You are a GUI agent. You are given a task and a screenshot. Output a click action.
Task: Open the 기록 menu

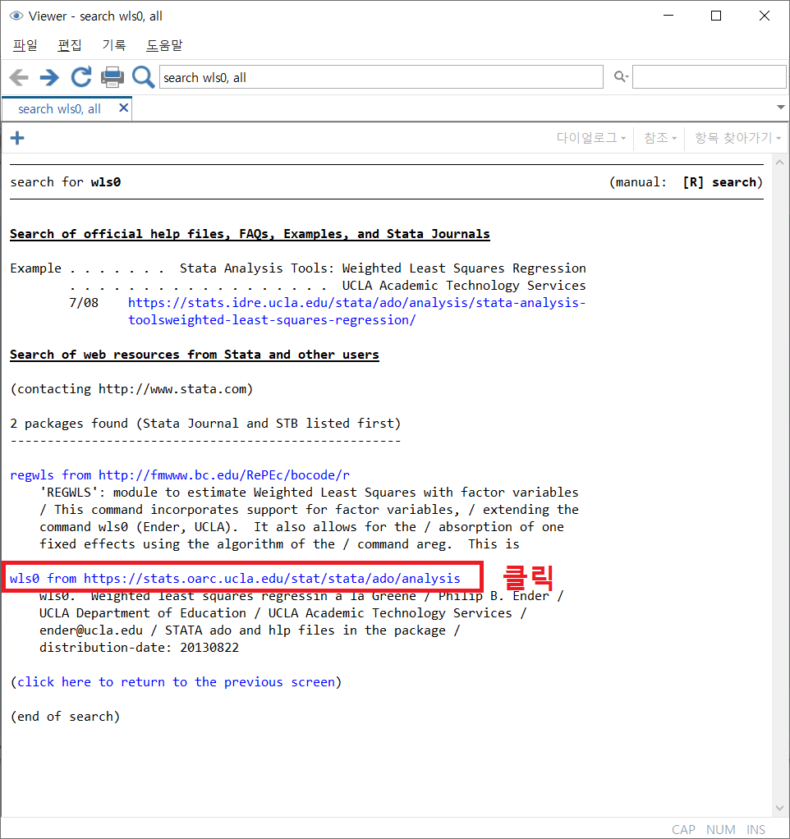click(x=114, y=45)
